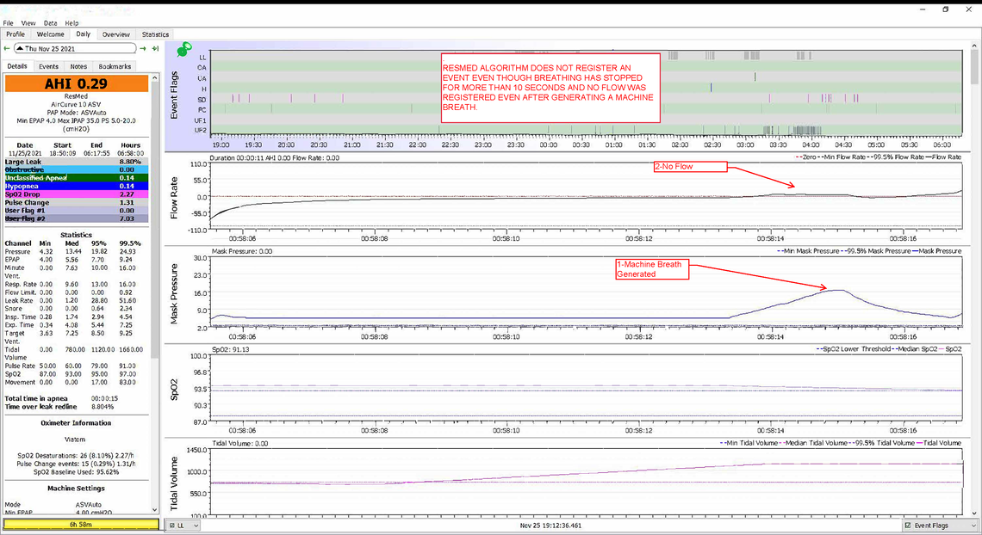Click the Resp. Rate row in Statistics
The height and width of the screenshot is (535, 982).
click(x=75, y=284)
